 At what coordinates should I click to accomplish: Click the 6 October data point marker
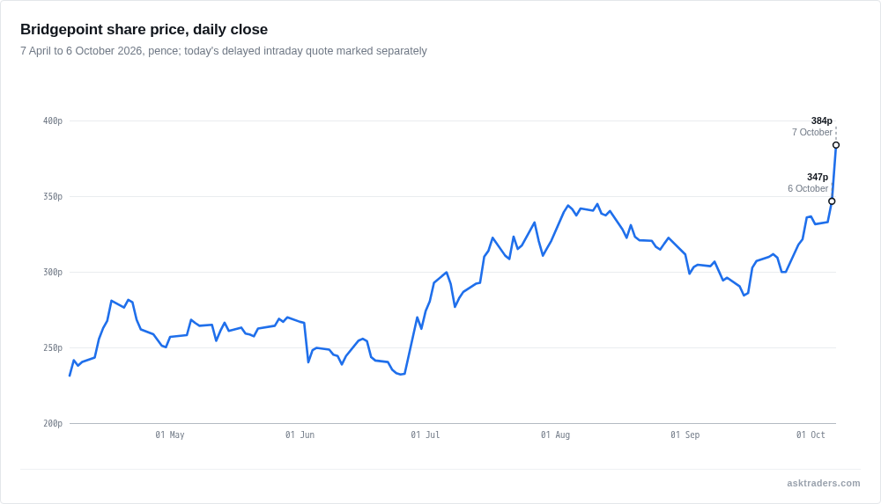pyautogui.click(x=833, y=201)
